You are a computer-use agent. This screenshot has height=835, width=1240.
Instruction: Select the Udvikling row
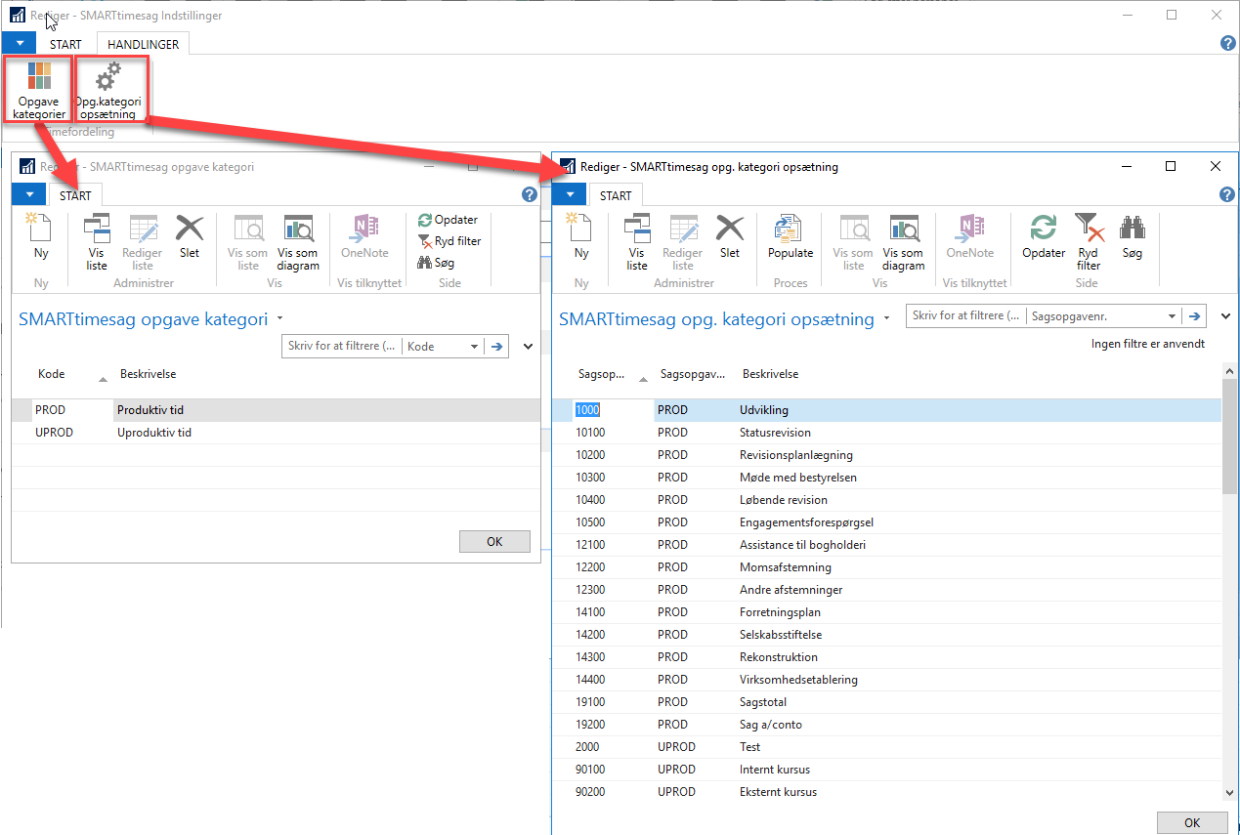click(x=887, y=410)
